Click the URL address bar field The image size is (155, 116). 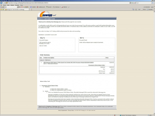point(62,3)
